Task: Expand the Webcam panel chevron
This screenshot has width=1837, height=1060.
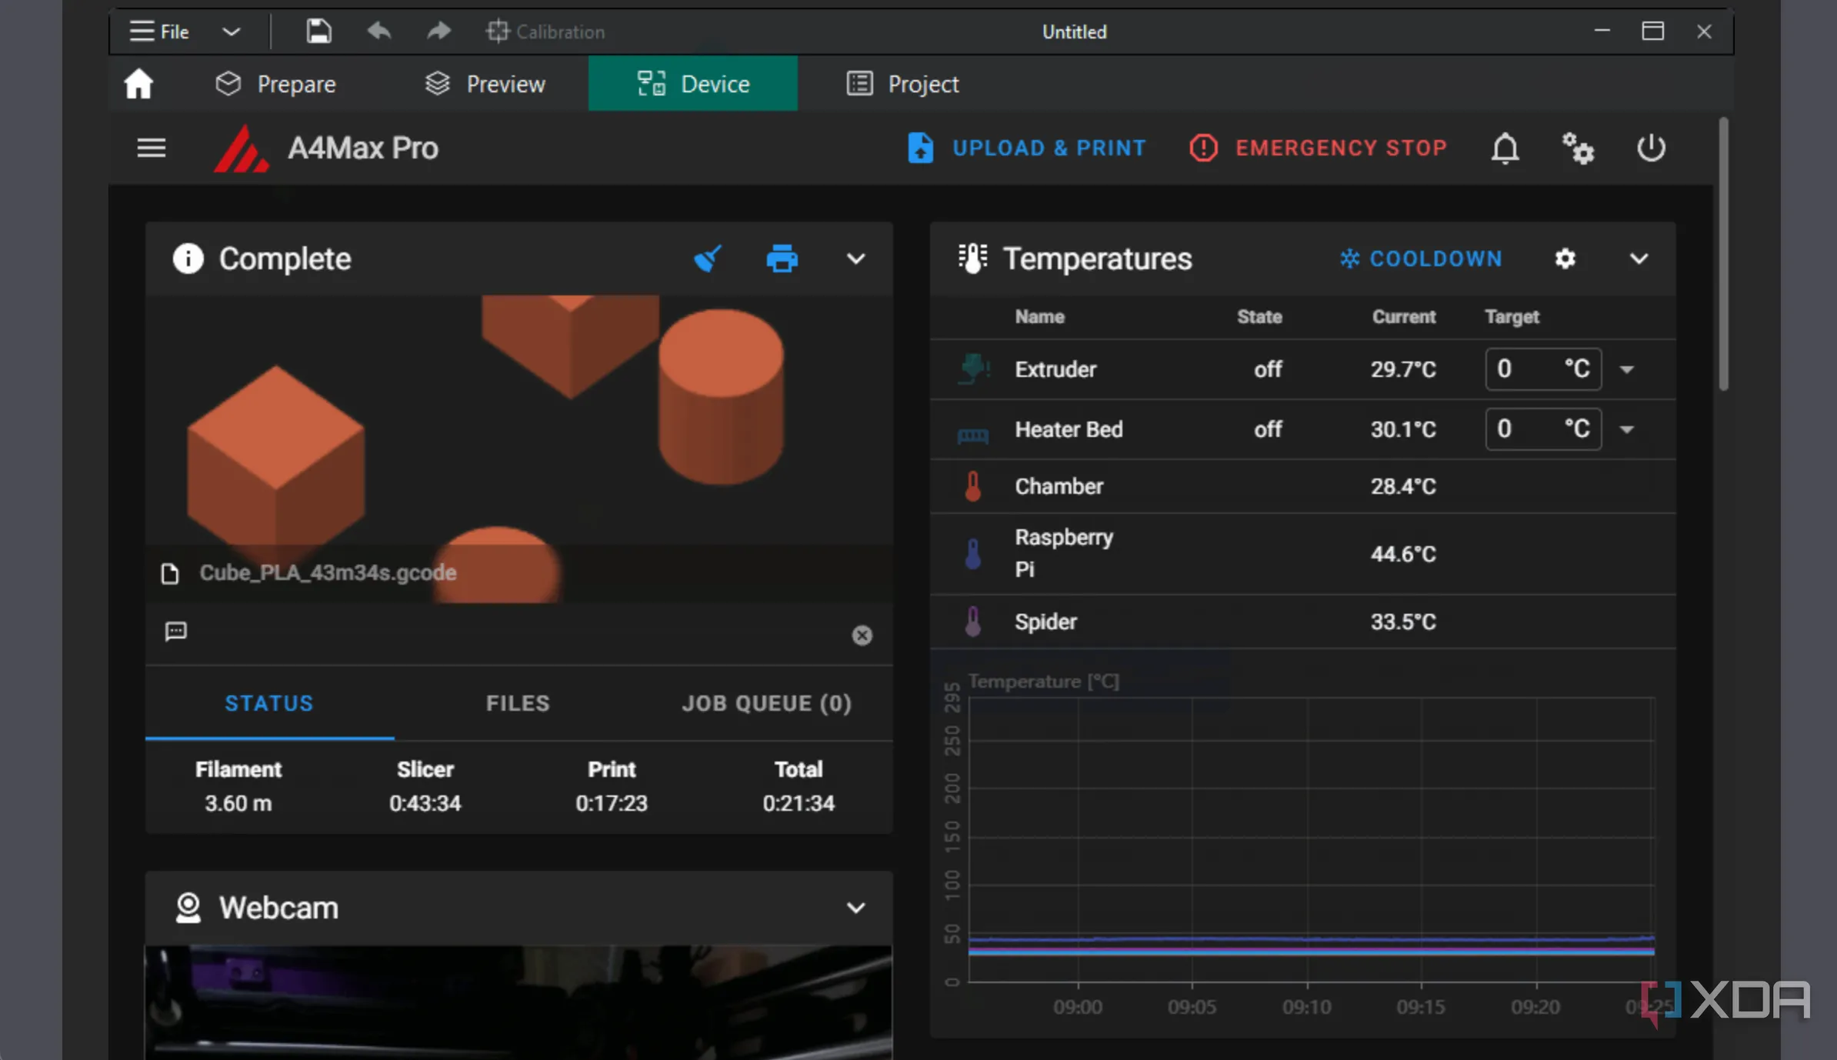Action: 855,908
